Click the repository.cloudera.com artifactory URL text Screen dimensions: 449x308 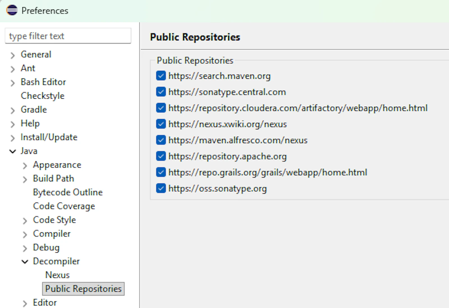(x=298, y=108)
